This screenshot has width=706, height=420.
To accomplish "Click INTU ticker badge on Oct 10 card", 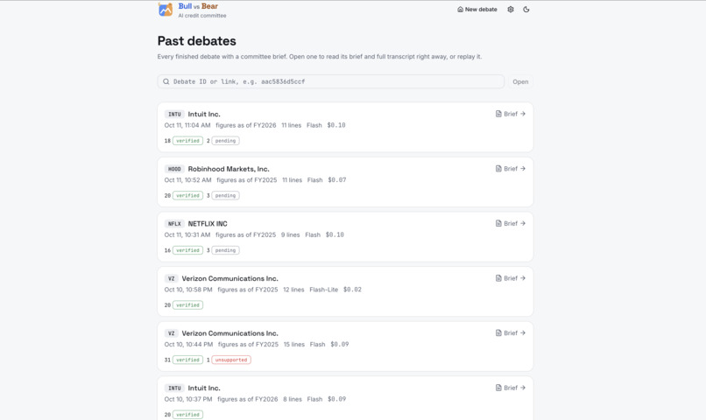I will coord(174,388).
